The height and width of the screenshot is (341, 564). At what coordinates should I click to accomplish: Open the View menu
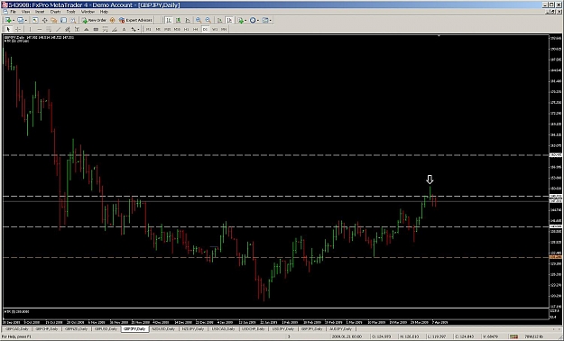pyautogui.click(x=25, y=12)
